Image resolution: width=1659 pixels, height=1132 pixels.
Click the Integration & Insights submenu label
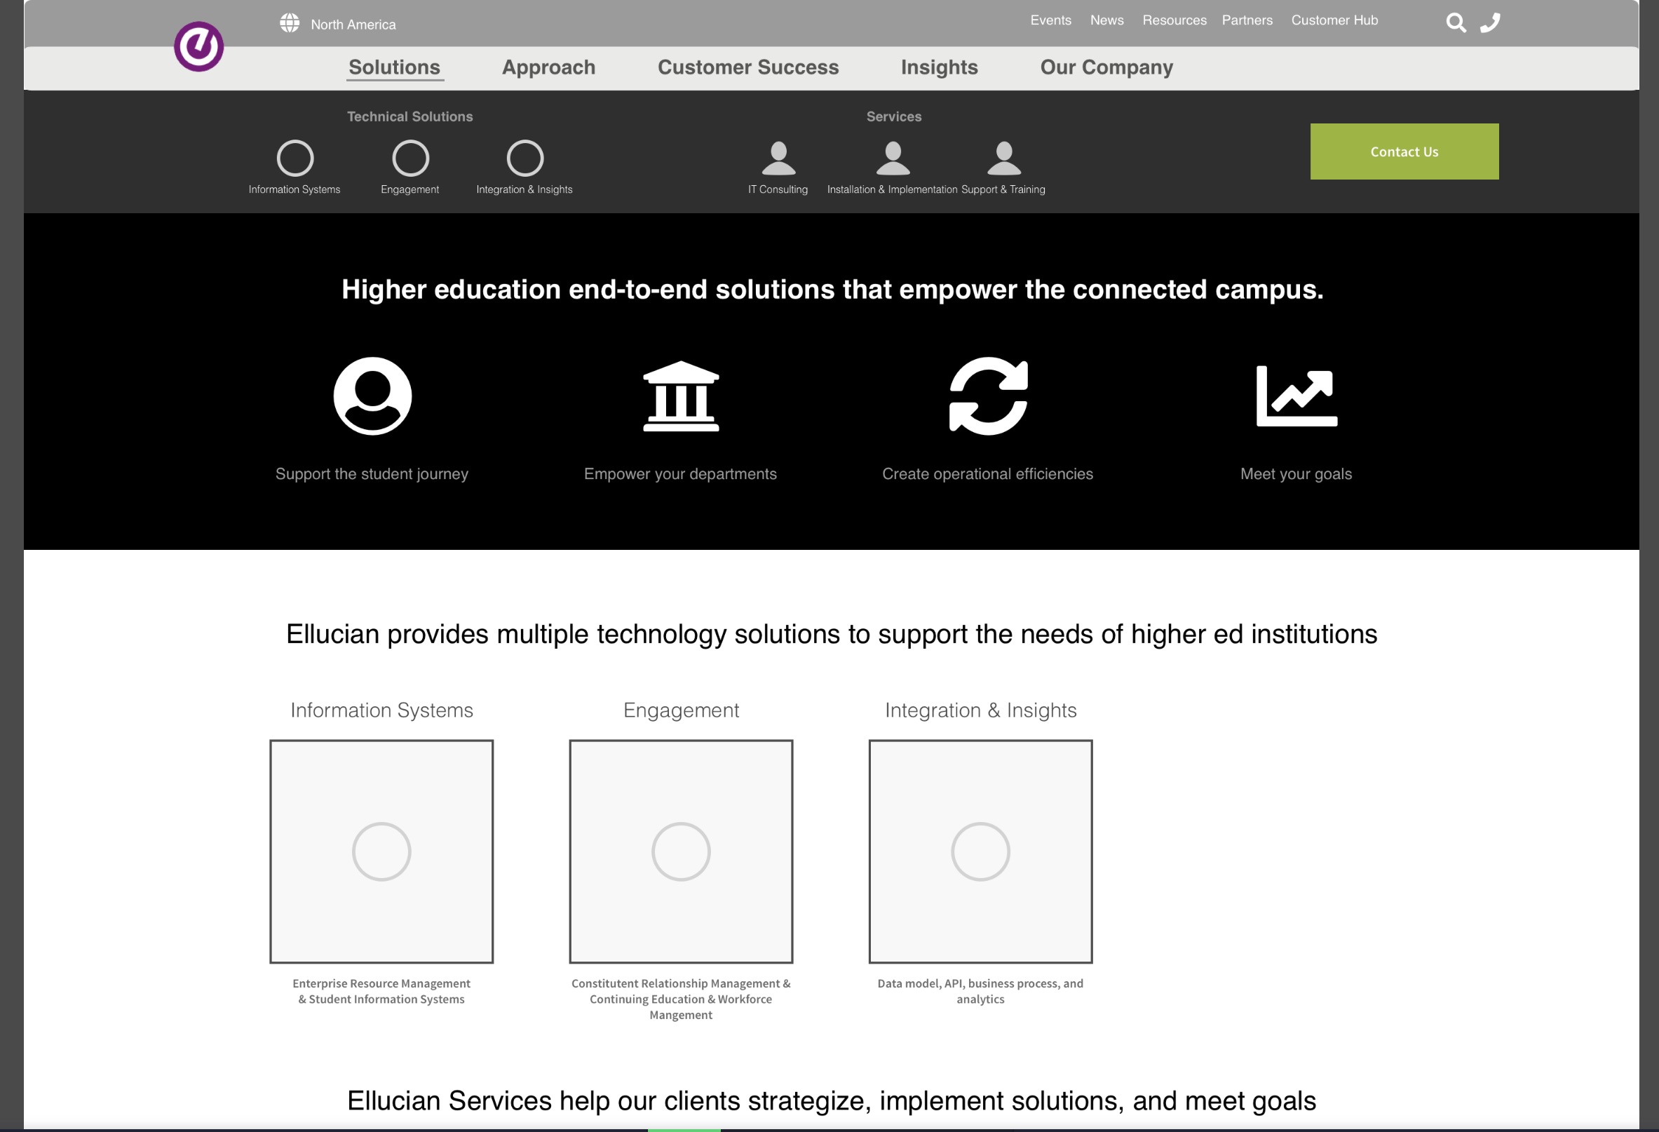pos(524,189)
